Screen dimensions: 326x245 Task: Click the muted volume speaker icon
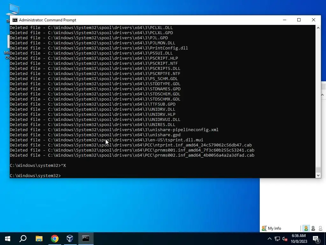click(285, 239)
